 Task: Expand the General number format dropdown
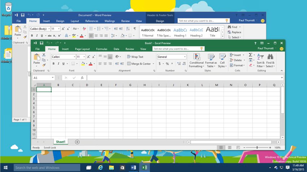tap(185, 57)
